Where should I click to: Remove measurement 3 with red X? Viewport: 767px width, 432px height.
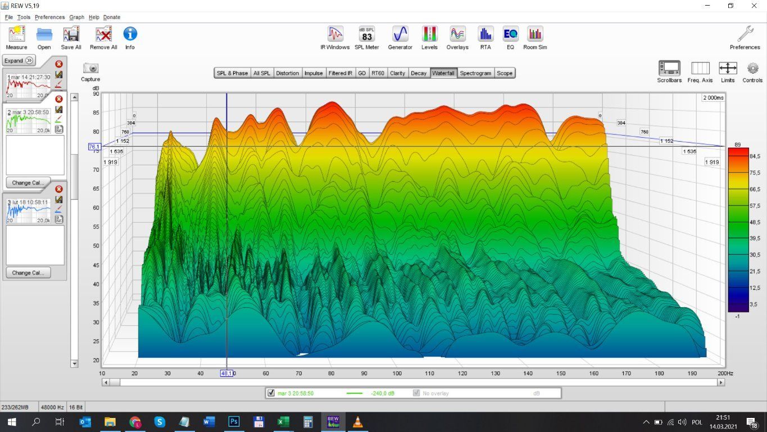(x=59, y=189)
